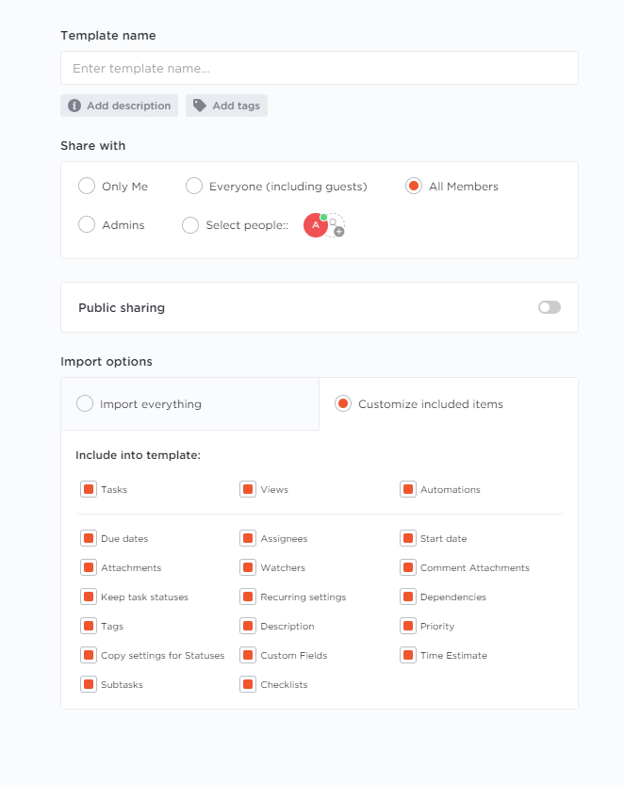624x785 pixels.
Task: Toggle the Public sharing switch
Action: [550, 307]
